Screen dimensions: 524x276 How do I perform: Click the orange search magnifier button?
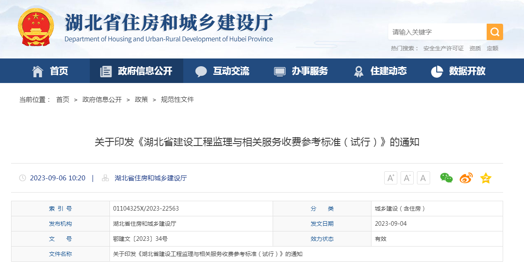pos(495,32)
